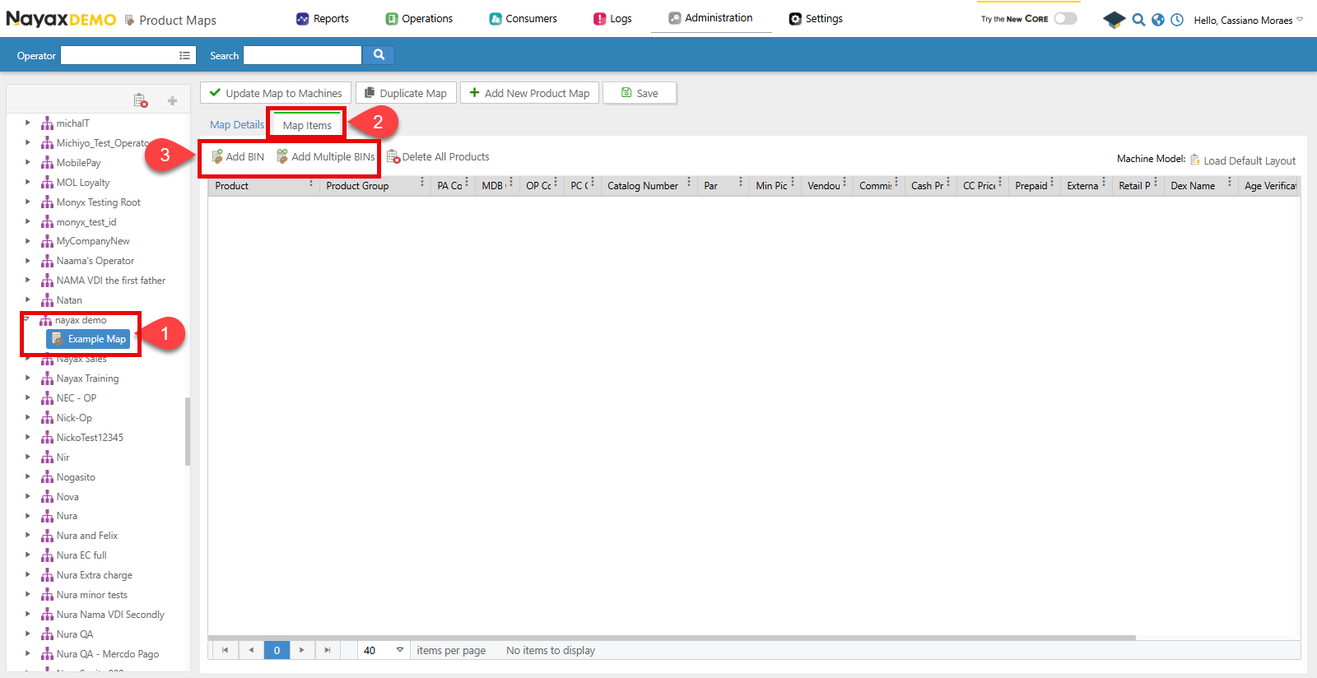Click Add BIN
1317x678 pixels.
click(238, 156)
